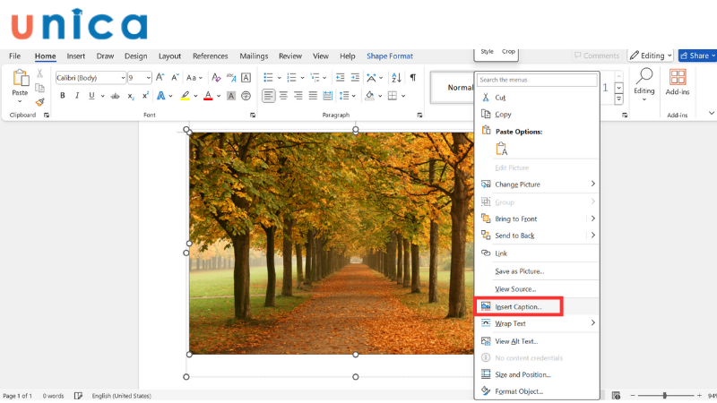Toggle the show paragraph marks button
The width and height of the screenshot is (717, 403).
(413, 78)
